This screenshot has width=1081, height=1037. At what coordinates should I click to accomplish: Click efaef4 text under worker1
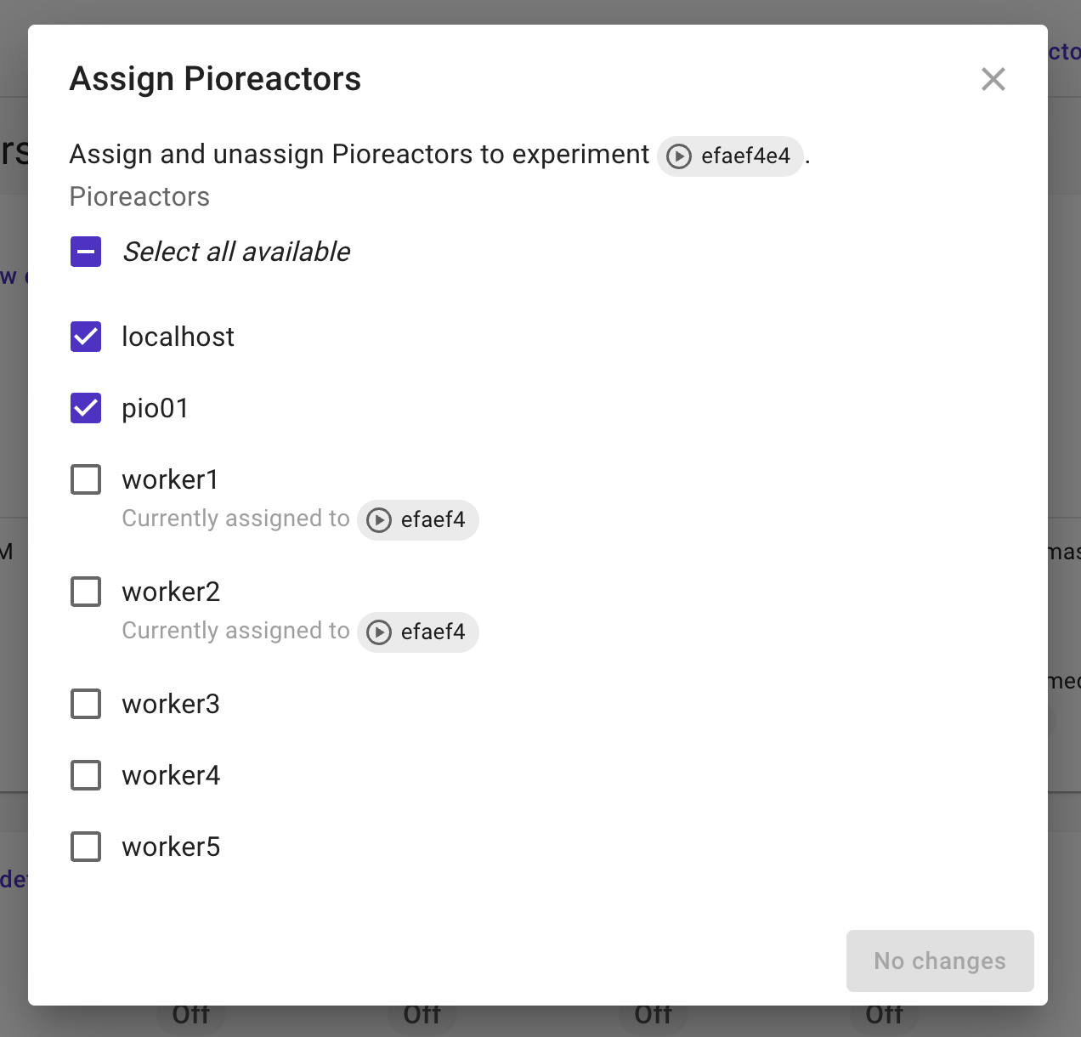pos(433,520)
